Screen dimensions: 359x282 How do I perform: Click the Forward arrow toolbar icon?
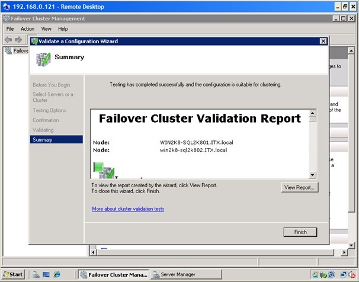tap(18, 40)
